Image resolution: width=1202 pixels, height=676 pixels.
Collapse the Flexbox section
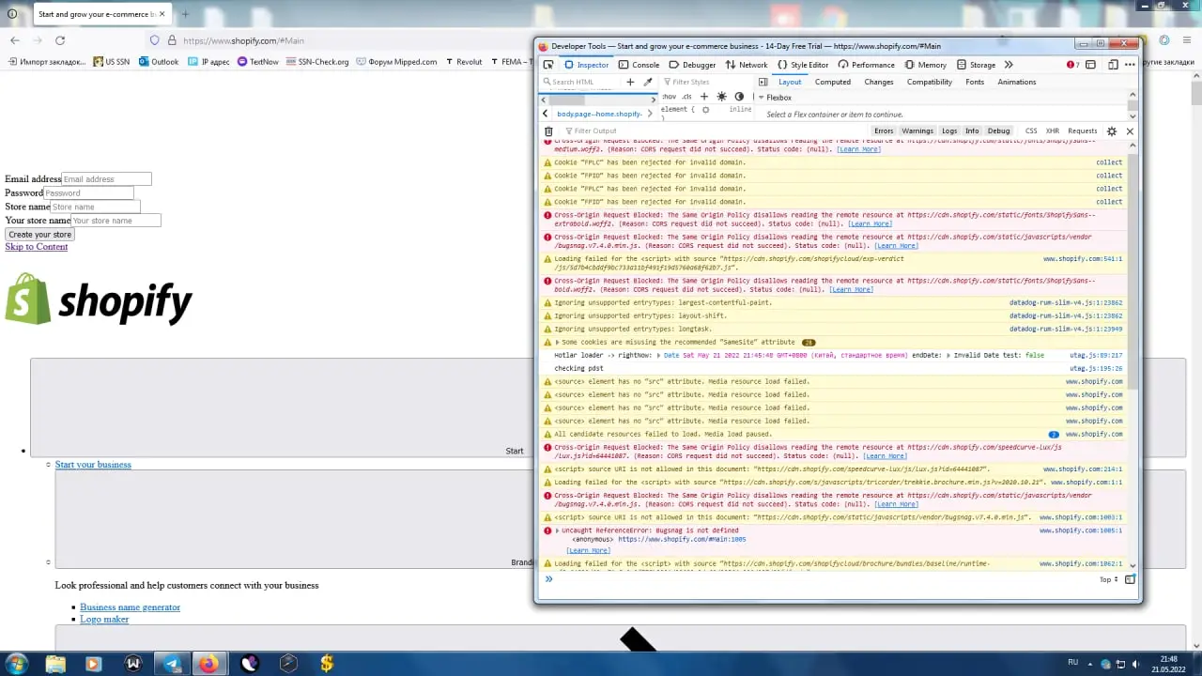pyautogui.click(x=761, y=98)
